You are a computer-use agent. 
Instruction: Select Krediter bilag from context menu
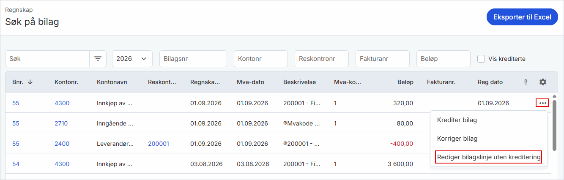point(457,120)
